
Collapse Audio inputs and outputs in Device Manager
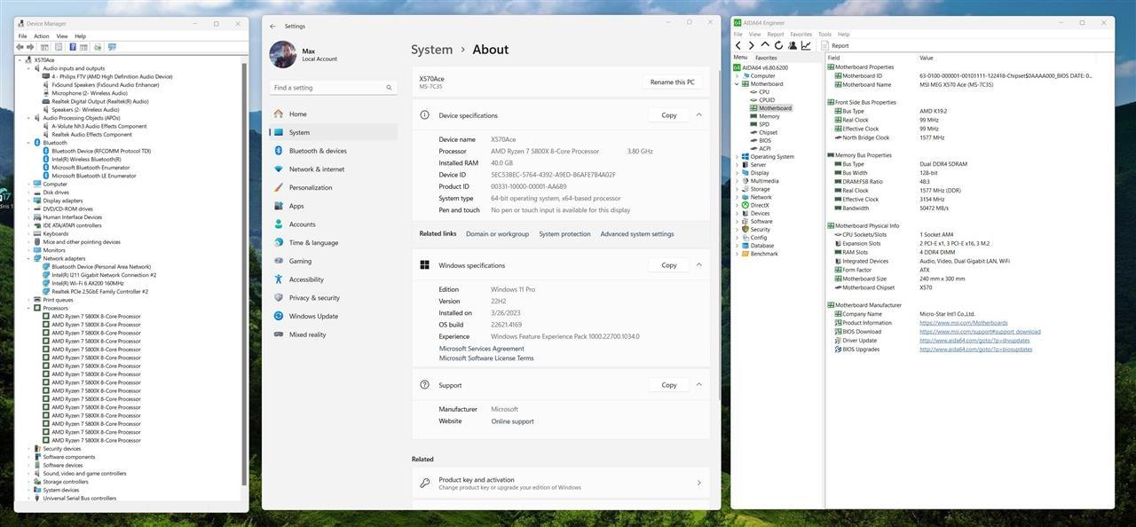pyautogui.click(x=28, y=68)
